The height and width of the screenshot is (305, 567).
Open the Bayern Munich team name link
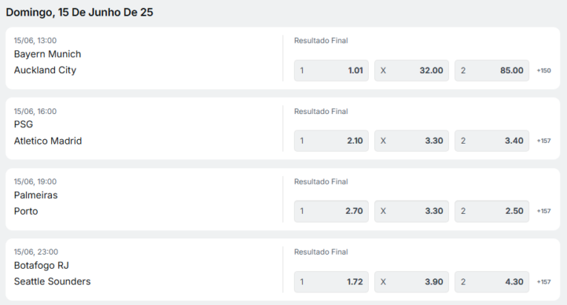(x=47, y=54)
